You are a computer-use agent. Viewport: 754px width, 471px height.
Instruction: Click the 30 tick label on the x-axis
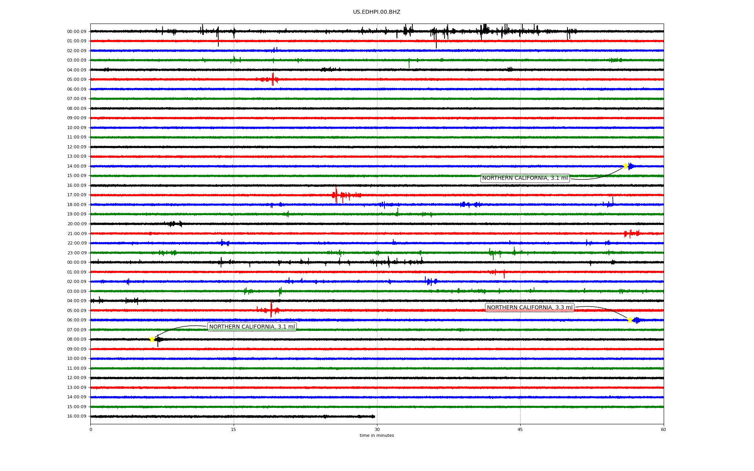tap(377, 429)
